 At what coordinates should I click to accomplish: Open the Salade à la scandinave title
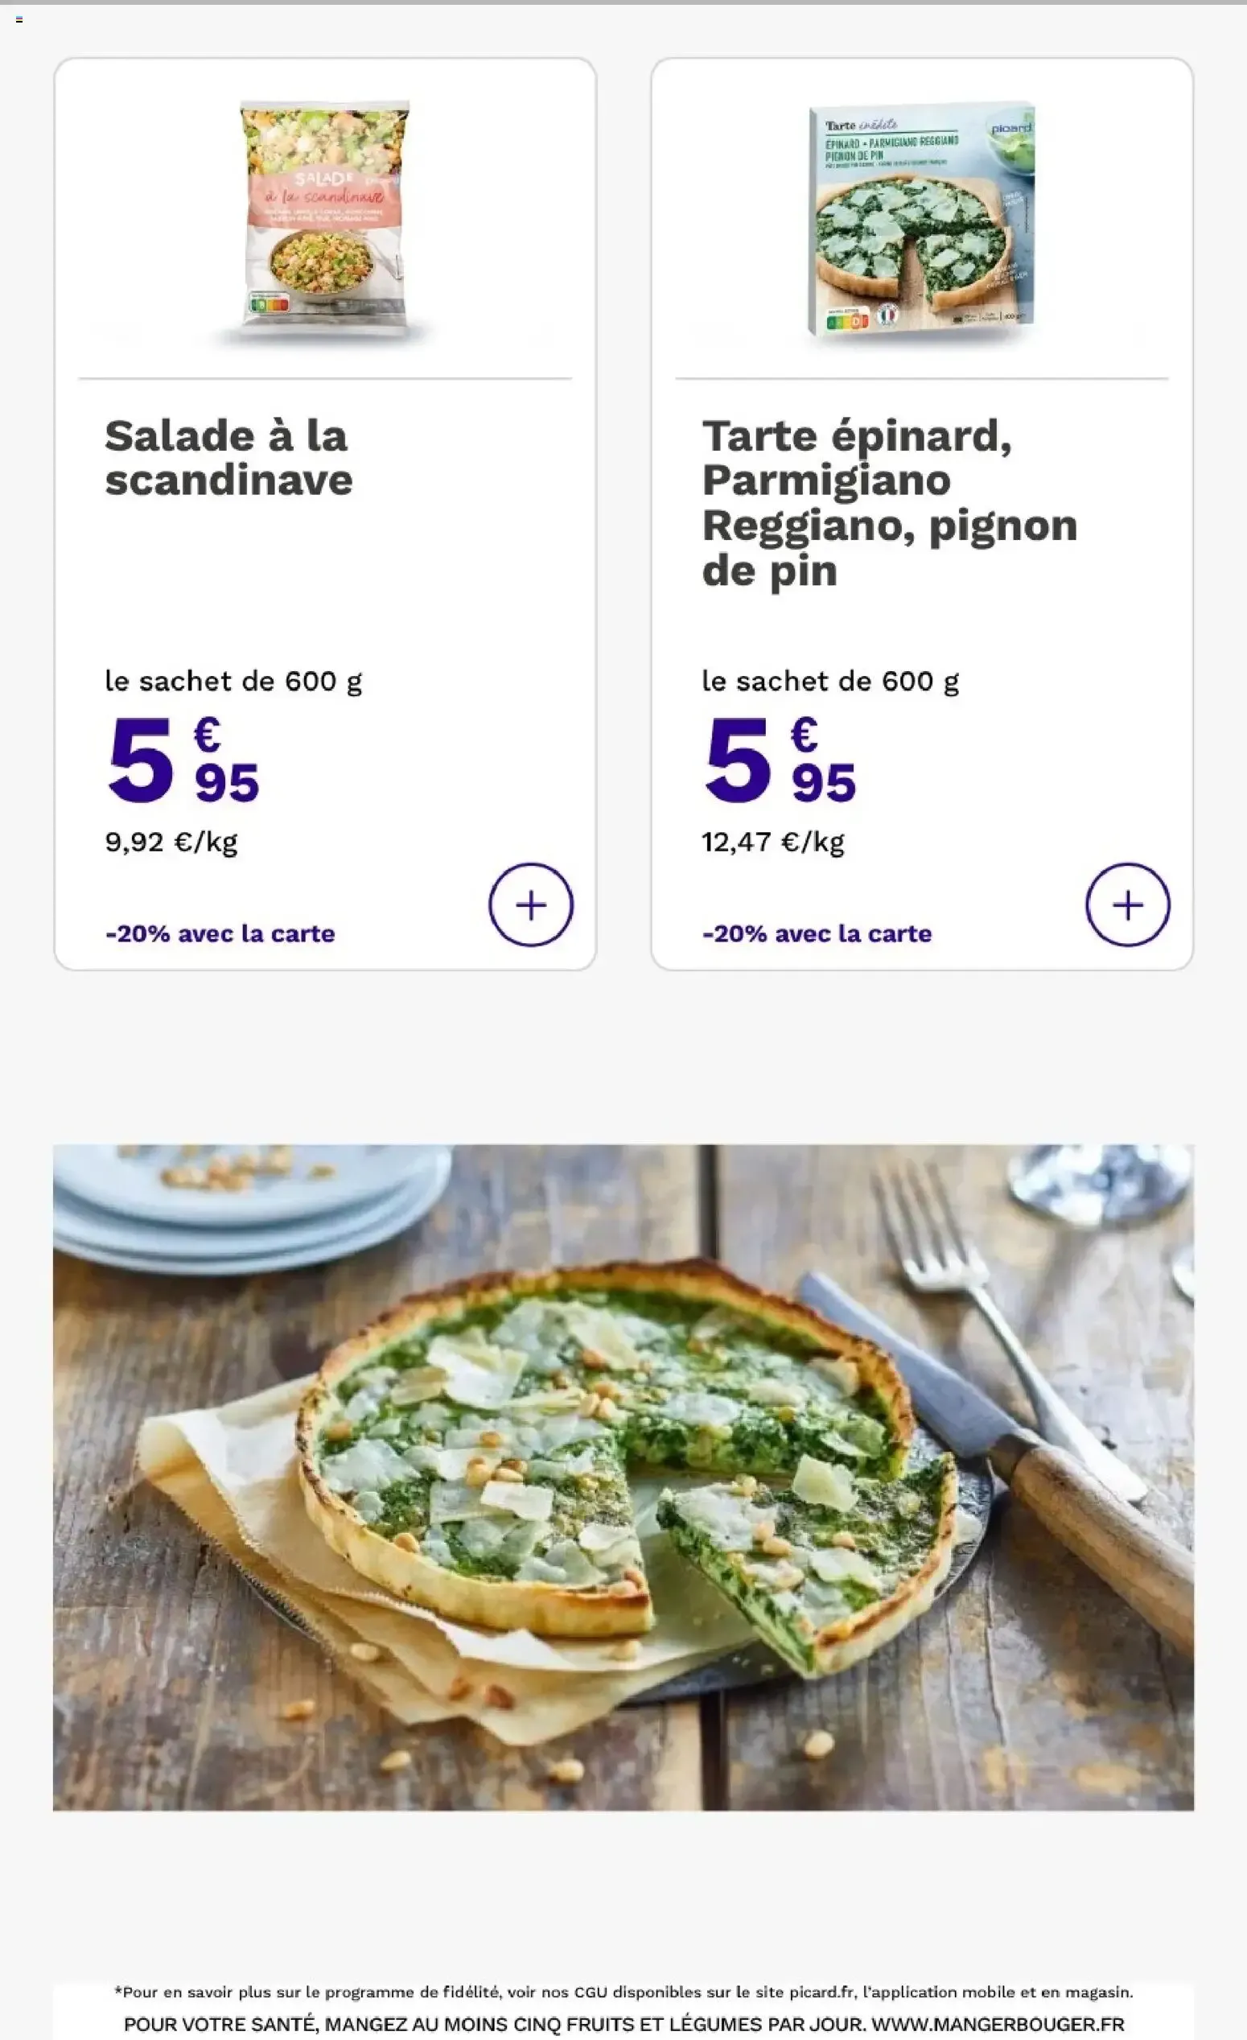tap(228, 458)
